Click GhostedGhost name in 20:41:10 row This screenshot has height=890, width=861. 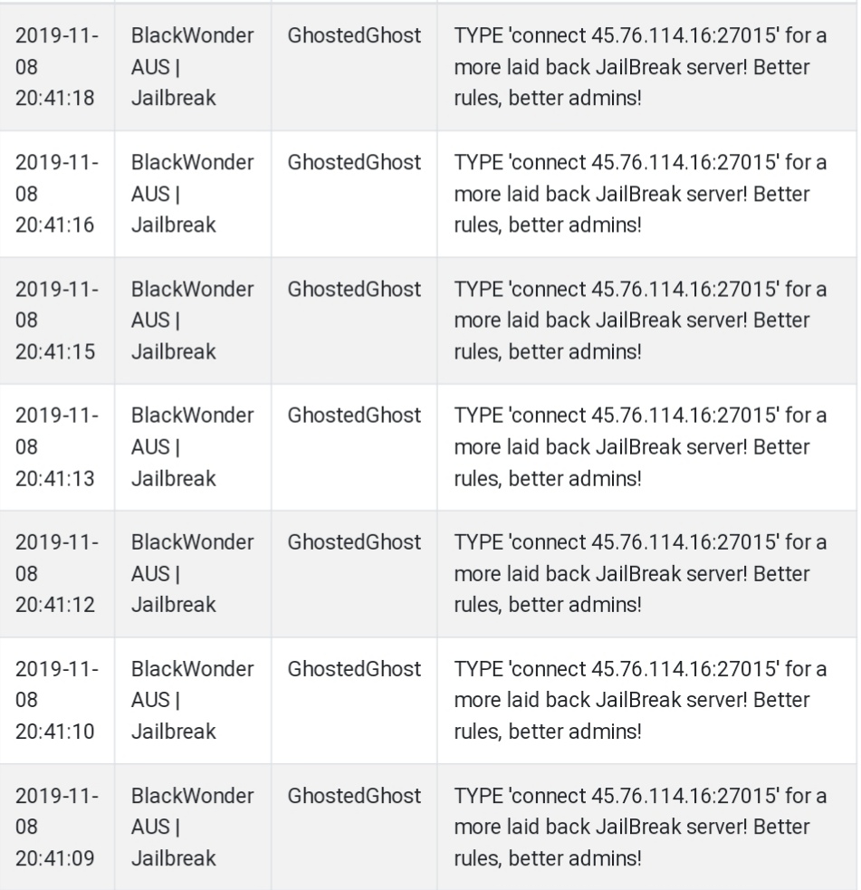pyautogui.click(x=354, y=669)
